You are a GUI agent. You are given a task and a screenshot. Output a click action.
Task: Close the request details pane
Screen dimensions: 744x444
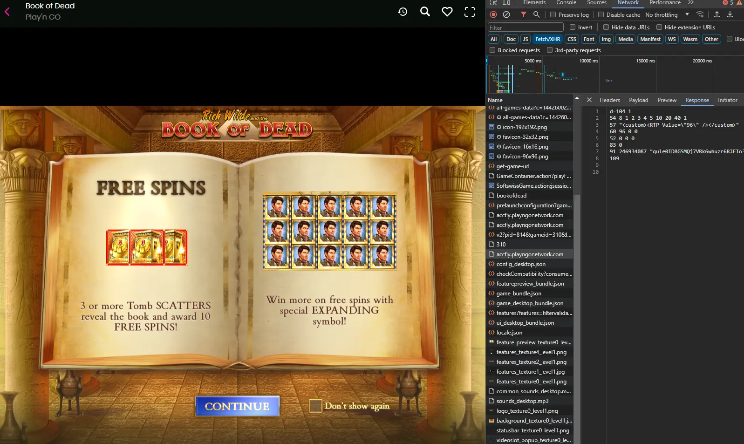click(589, 100)
